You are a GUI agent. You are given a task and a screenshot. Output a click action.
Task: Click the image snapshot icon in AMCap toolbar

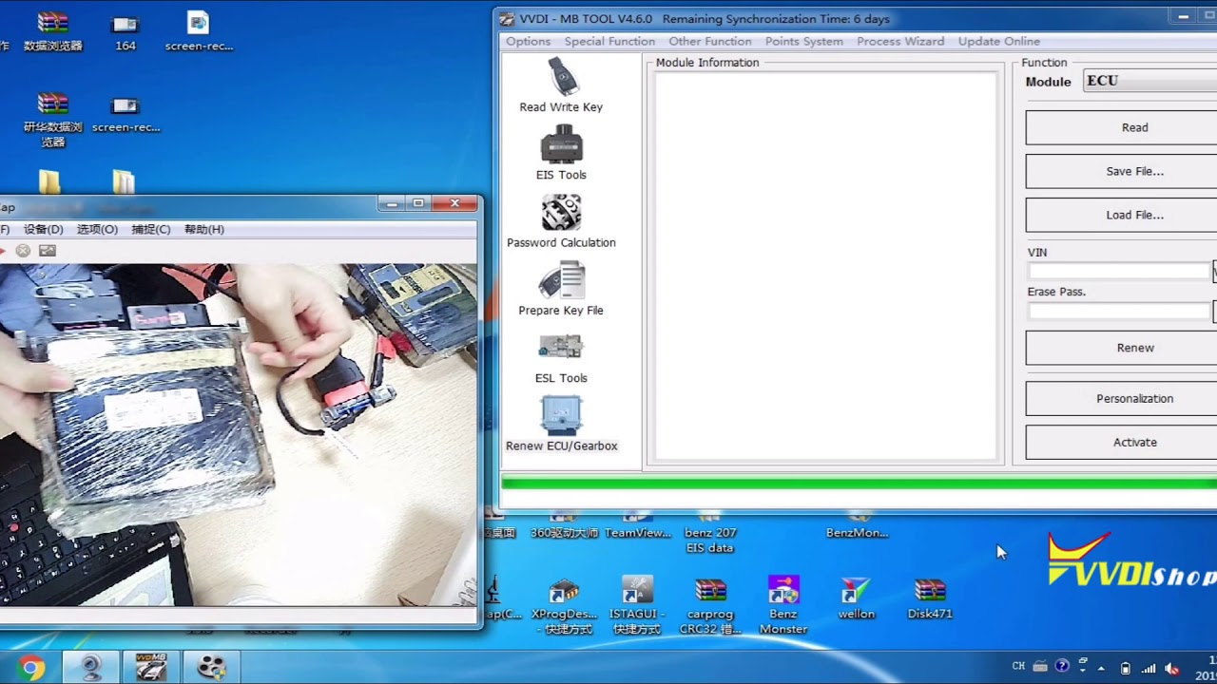point(48,251)
